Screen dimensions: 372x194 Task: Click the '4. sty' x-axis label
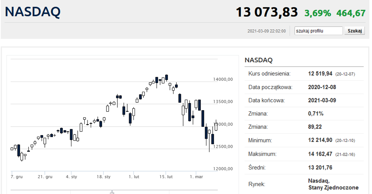click(x=71, y=177)
